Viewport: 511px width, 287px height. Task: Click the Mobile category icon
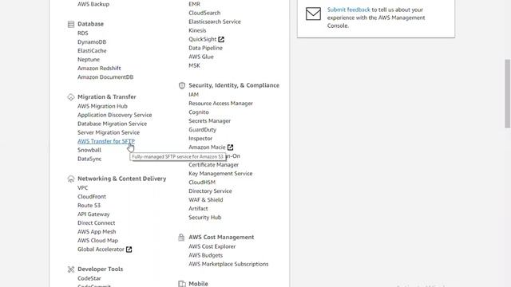pos(182,284)
